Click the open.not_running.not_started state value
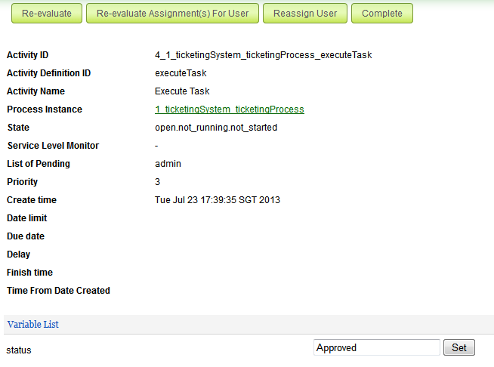This screenshot has width=494, height=367. pos(216,128)
